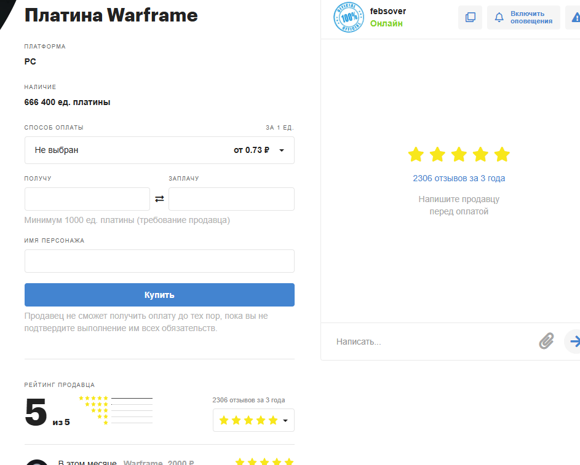Click the от 0.73 ₽ price text
Screen dimensions: 580x465
[x=252, y=150]
